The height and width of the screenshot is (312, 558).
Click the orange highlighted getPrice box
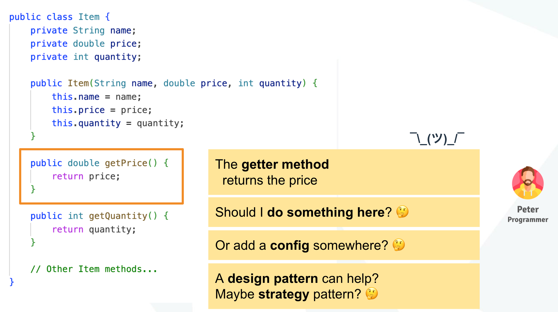click(x=101, y=176)
